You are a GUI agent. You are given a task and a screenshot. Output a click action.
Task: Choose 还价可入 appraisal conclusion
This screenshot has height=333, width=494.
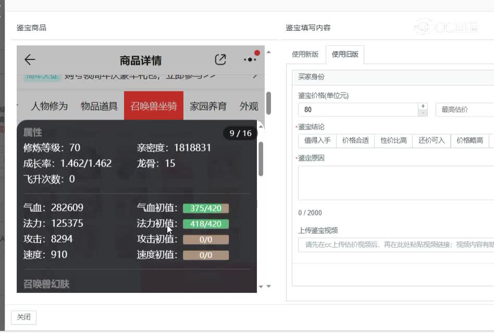tap(431, 140)
